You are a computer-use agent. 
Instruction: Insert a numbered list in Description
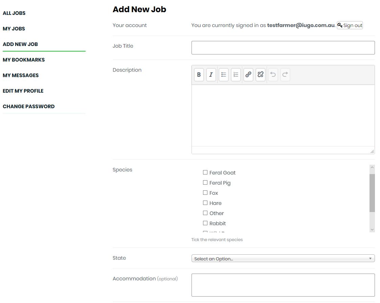tap(236, 75)
